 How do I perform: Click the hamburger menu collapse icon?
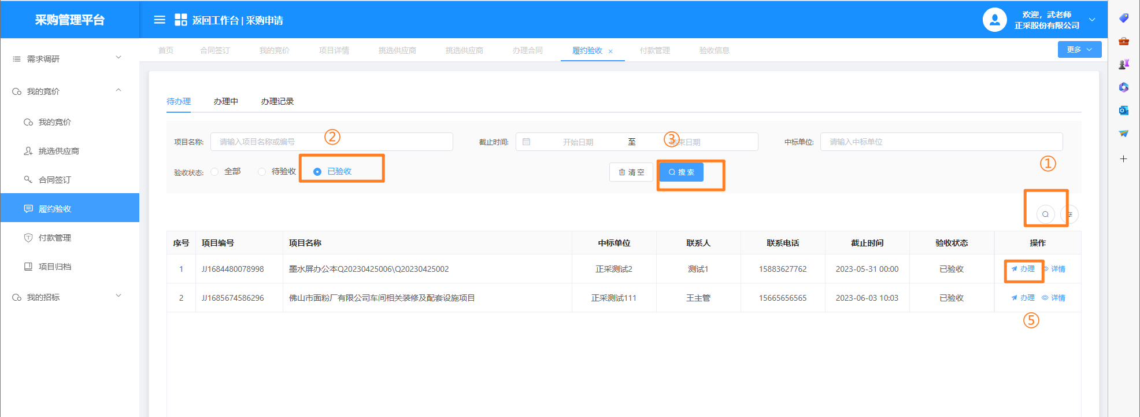(x=160, y=20)
